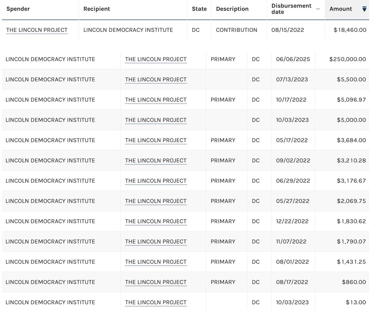Select the 08/15/2022 CONTRIBUTION row
This screenshot has width=372, height=313.
pos(186,30)
